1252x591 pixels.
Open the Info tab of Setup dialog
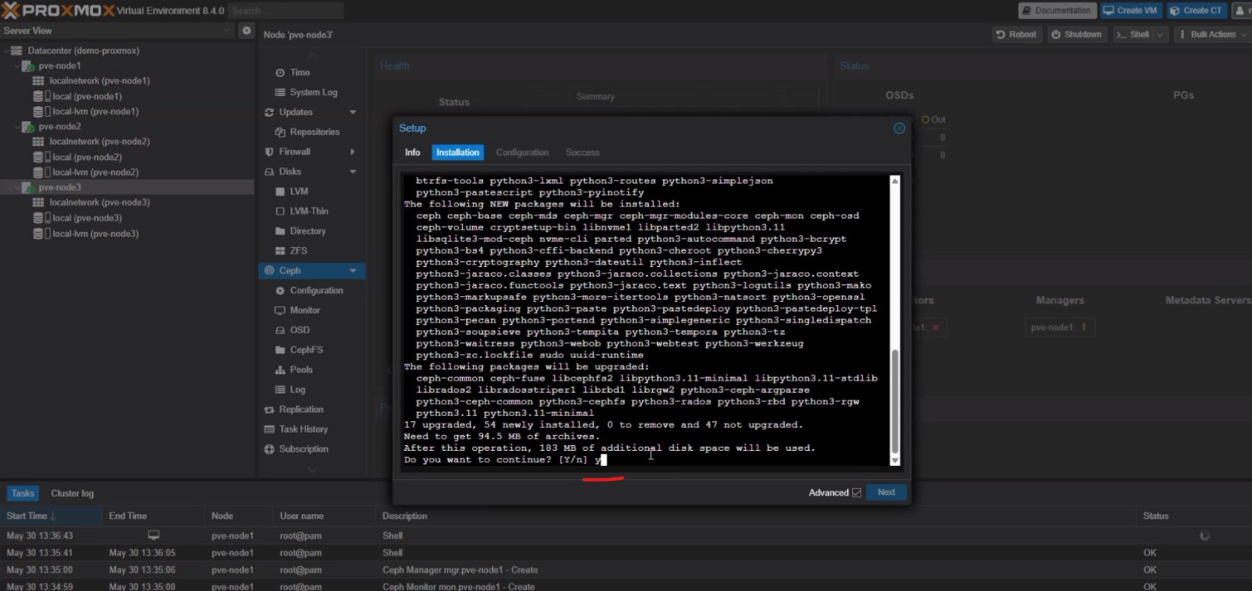[412, 152]
